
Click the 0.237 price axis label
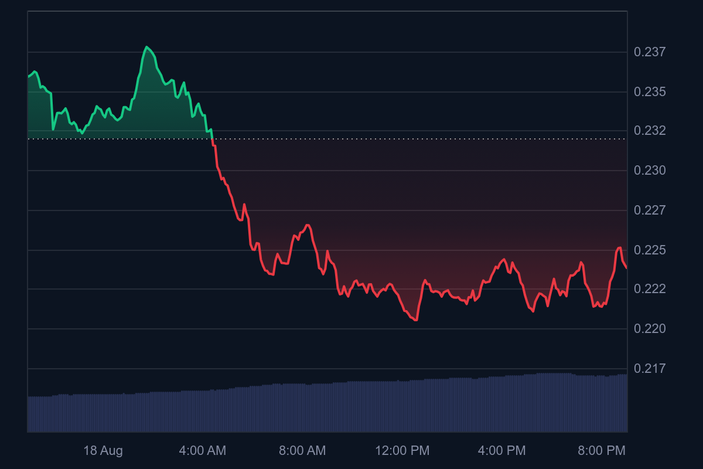click(x=650, y=52)
